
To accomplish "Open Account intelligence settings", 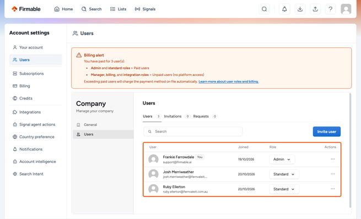I will click(35, 162).
